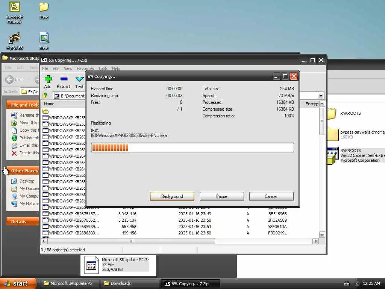Click the Test toolbar icon in 7-Zip
Screen dimensions: 385x289
[80, 79]
